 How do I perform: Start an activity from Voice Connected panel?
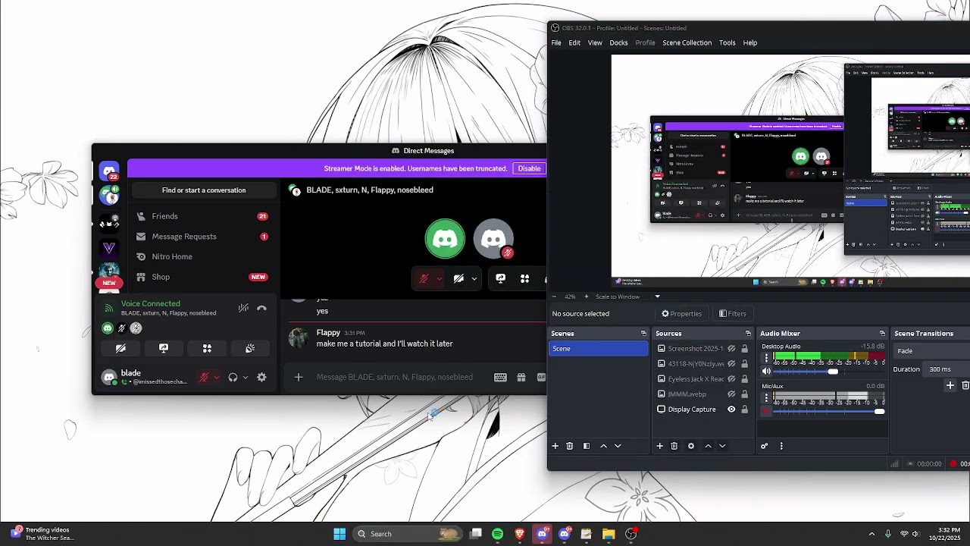207,348
